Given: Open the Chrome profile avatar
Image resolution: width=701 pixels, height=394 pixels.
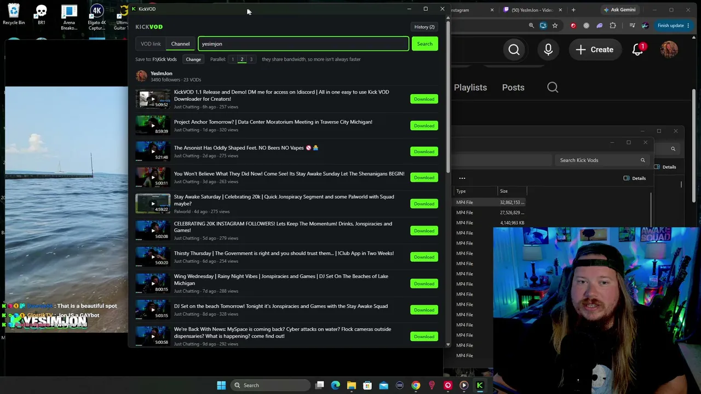Looking at the screenshot, I should (645, 26).
